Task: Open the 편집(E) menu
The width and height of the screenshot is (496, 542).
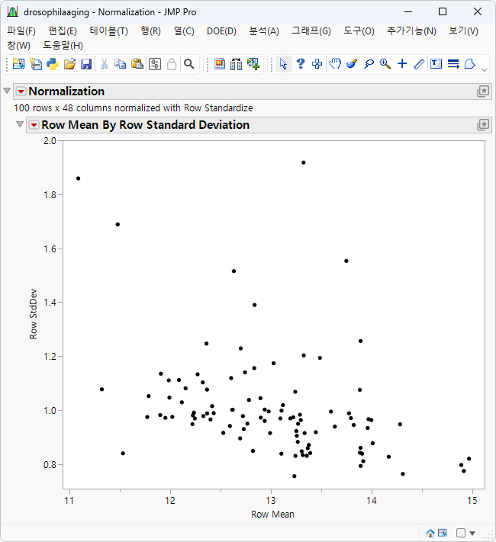Action: [63, 31]
